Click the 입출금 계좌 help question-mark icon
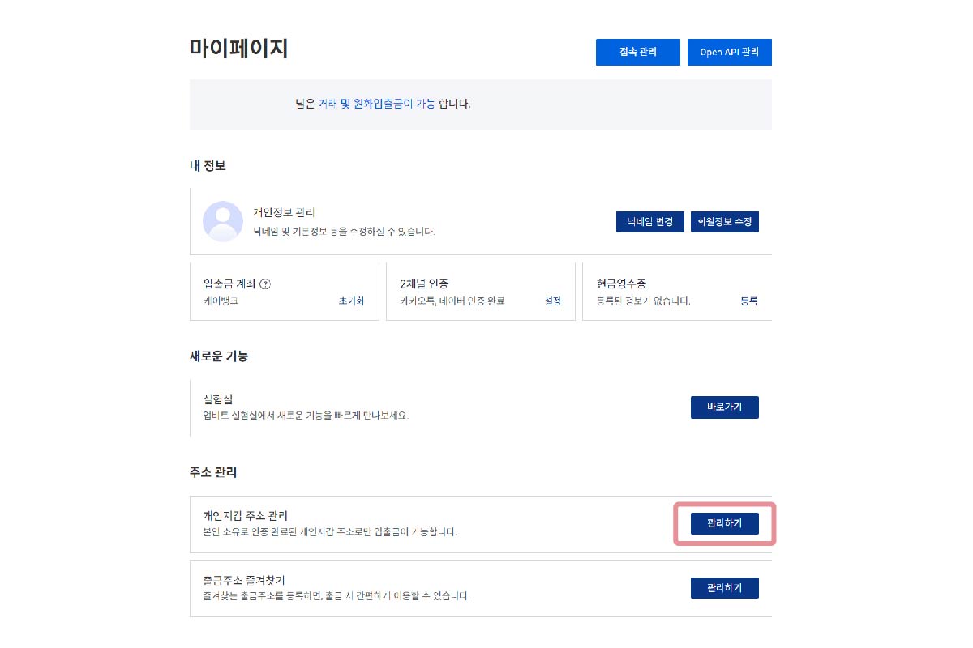This screenshot has height=648, width=973. (265, 284)
